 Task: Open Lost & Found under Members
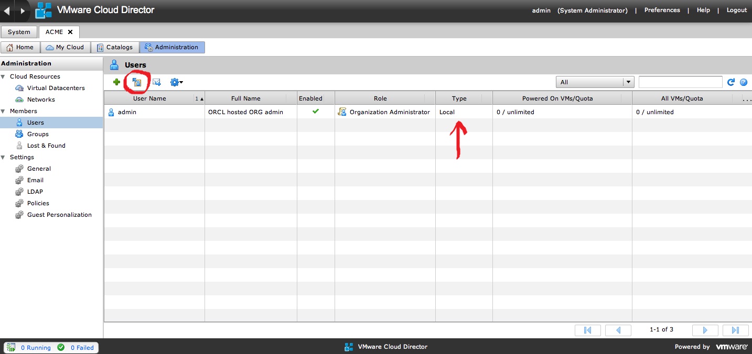[x=46, y=146]
